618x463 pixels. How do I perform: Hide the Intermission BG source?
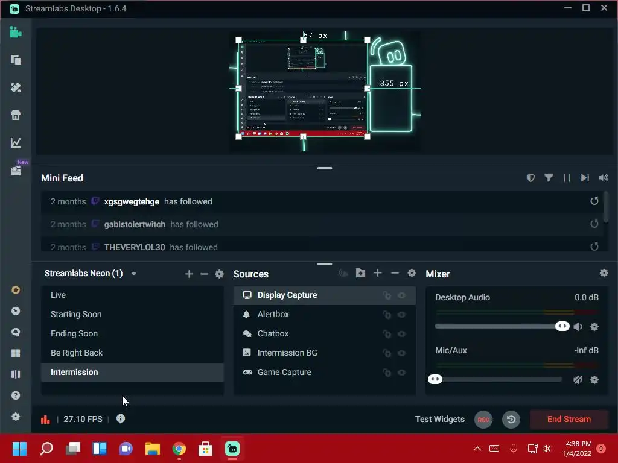tap(401, 353)
